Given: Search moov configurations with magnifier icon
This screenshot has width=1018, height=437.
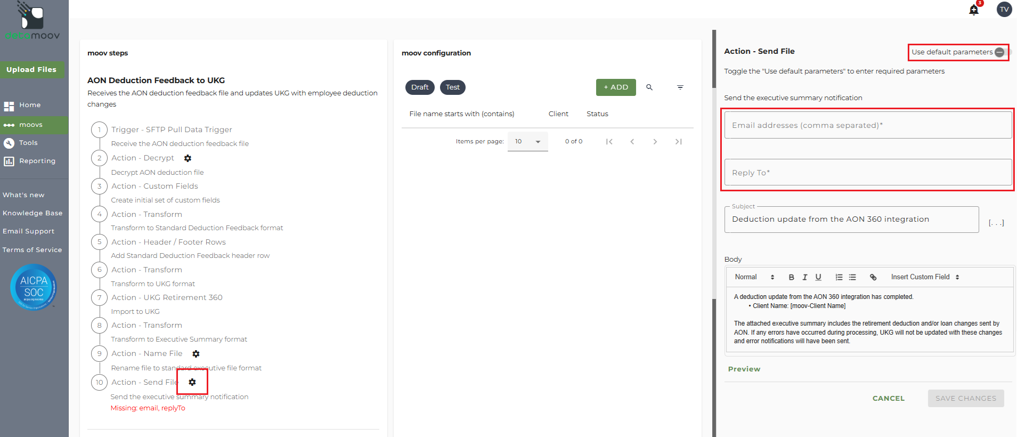Looking at the screenshot, I should (x=649, y=87).
